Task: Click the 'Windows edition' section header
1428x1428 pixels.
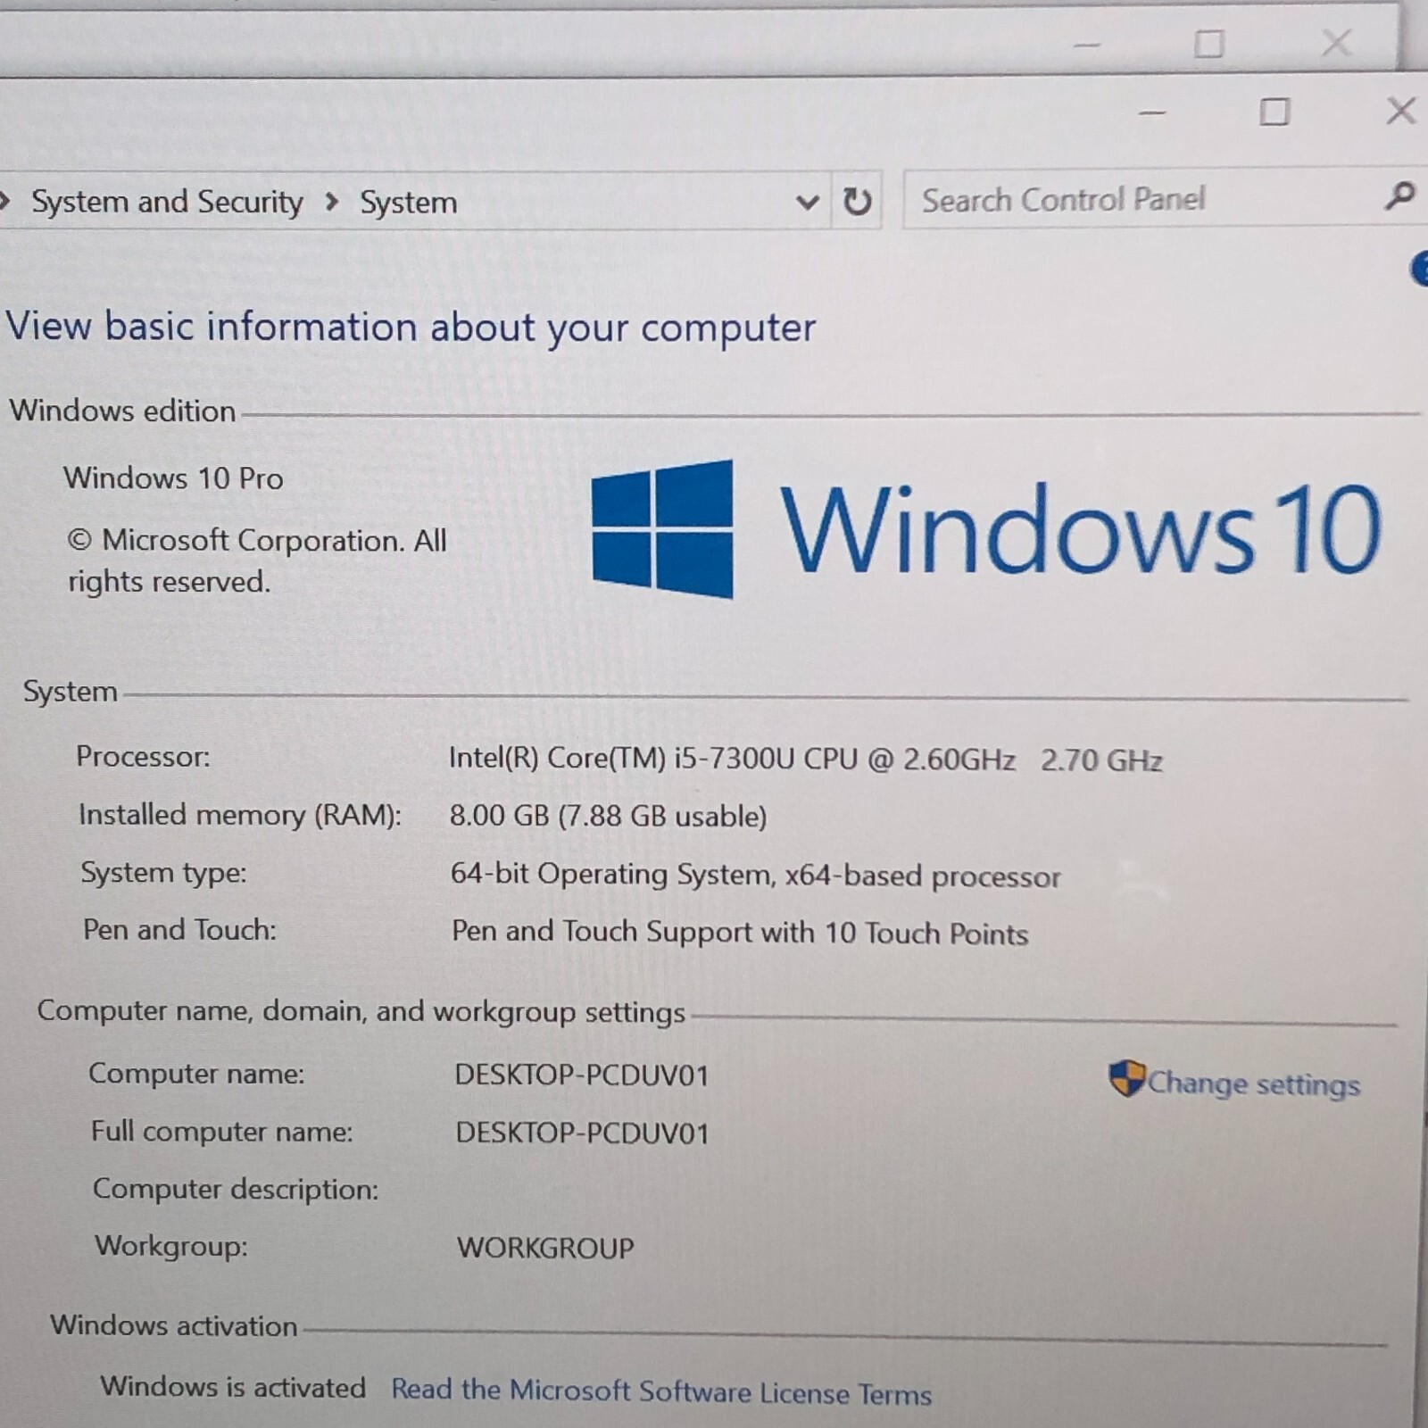Action: [122, 411]
